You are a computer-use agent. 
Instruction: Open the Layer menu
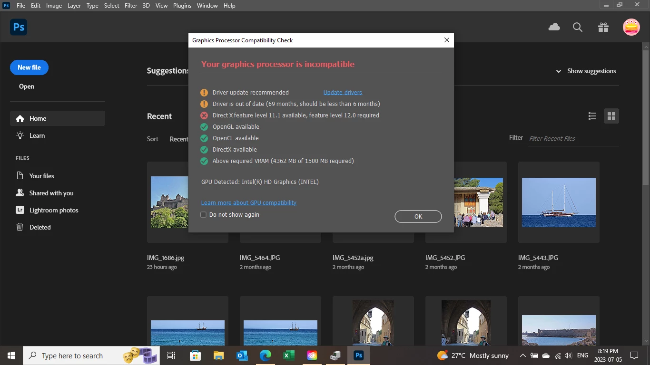coord(74,6)
